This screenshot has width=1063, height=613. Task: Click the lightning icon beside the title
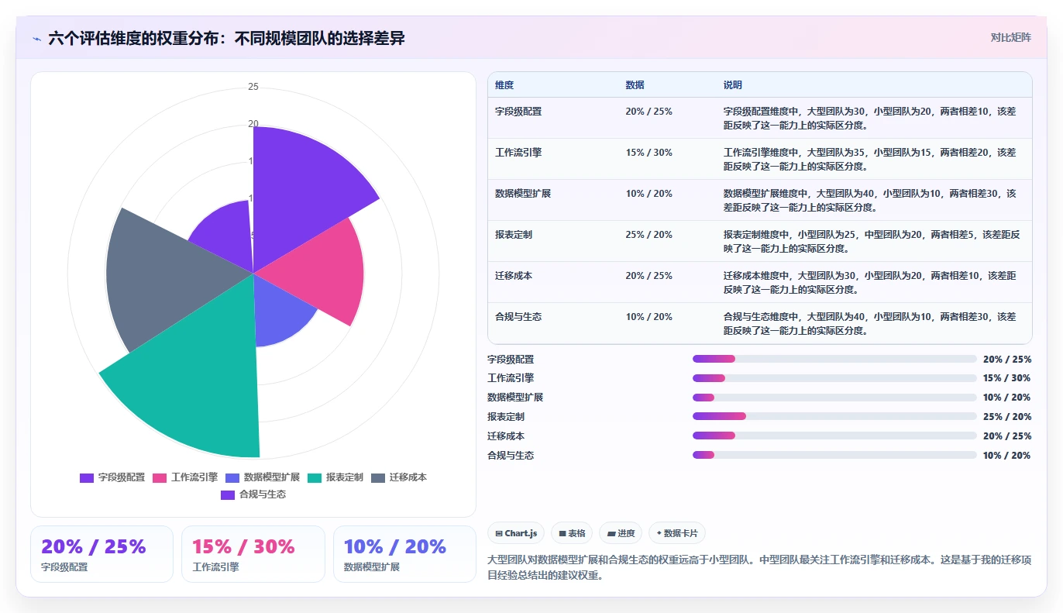coord(37,39)
